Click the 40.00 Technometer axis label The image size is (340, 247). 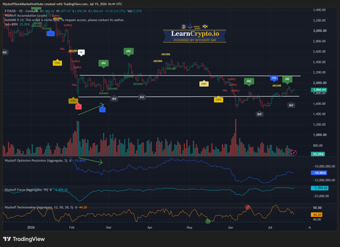point(317,219)
